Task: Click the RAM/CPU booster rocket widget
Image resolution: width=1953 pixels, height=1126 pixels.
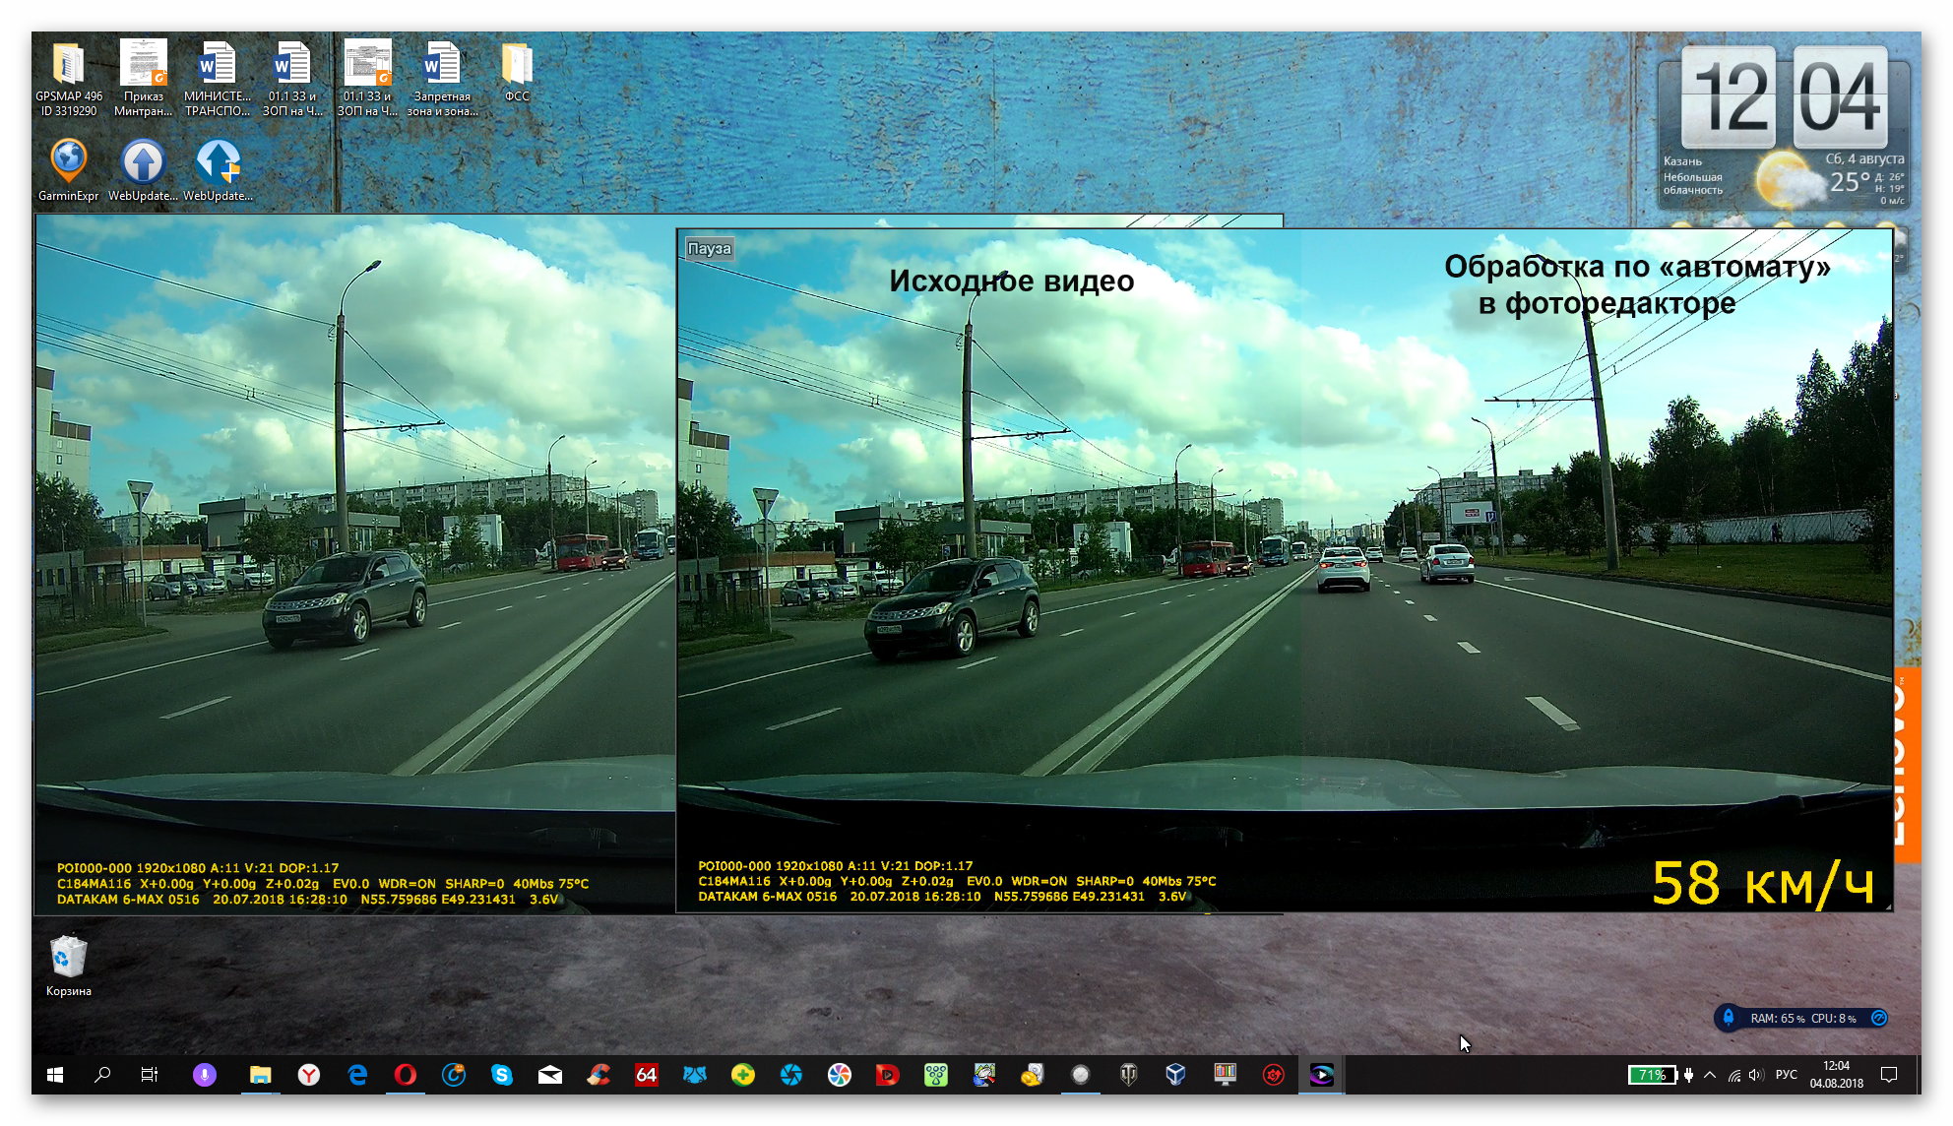Action: (1729, 1018)
